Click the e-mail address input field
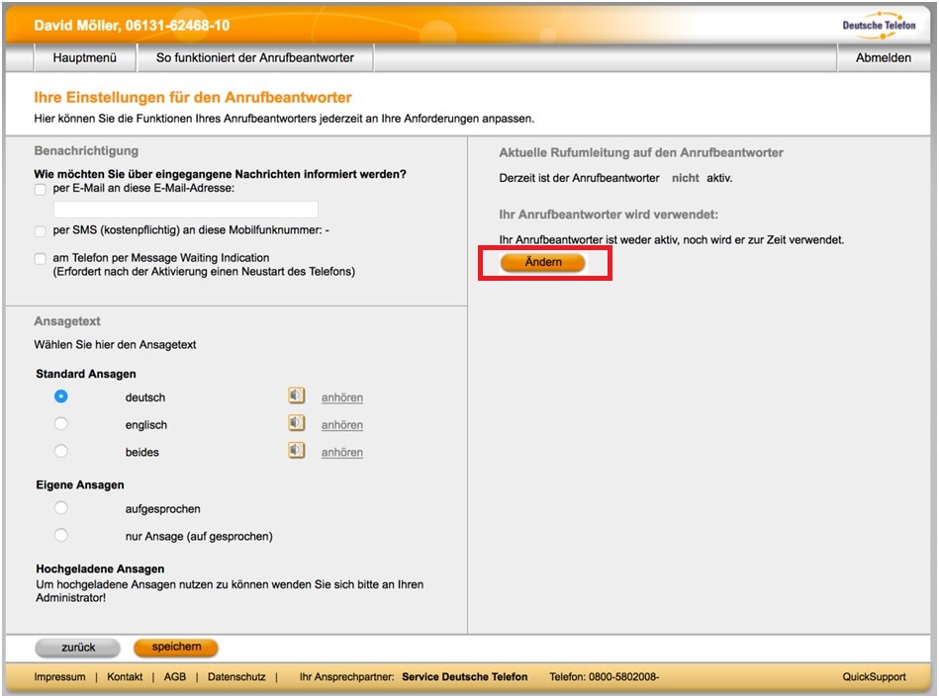The height and width of the screenshot is (698, 939). 186,210
